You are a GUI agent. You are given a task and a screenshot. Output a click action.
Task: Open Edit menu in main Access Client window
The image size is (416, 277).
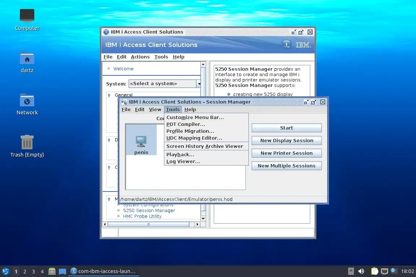121,57
